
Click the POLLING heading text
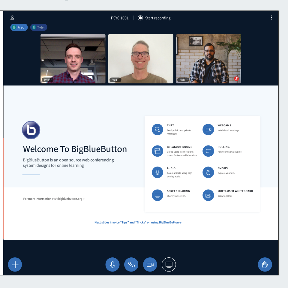coord(223,147)
